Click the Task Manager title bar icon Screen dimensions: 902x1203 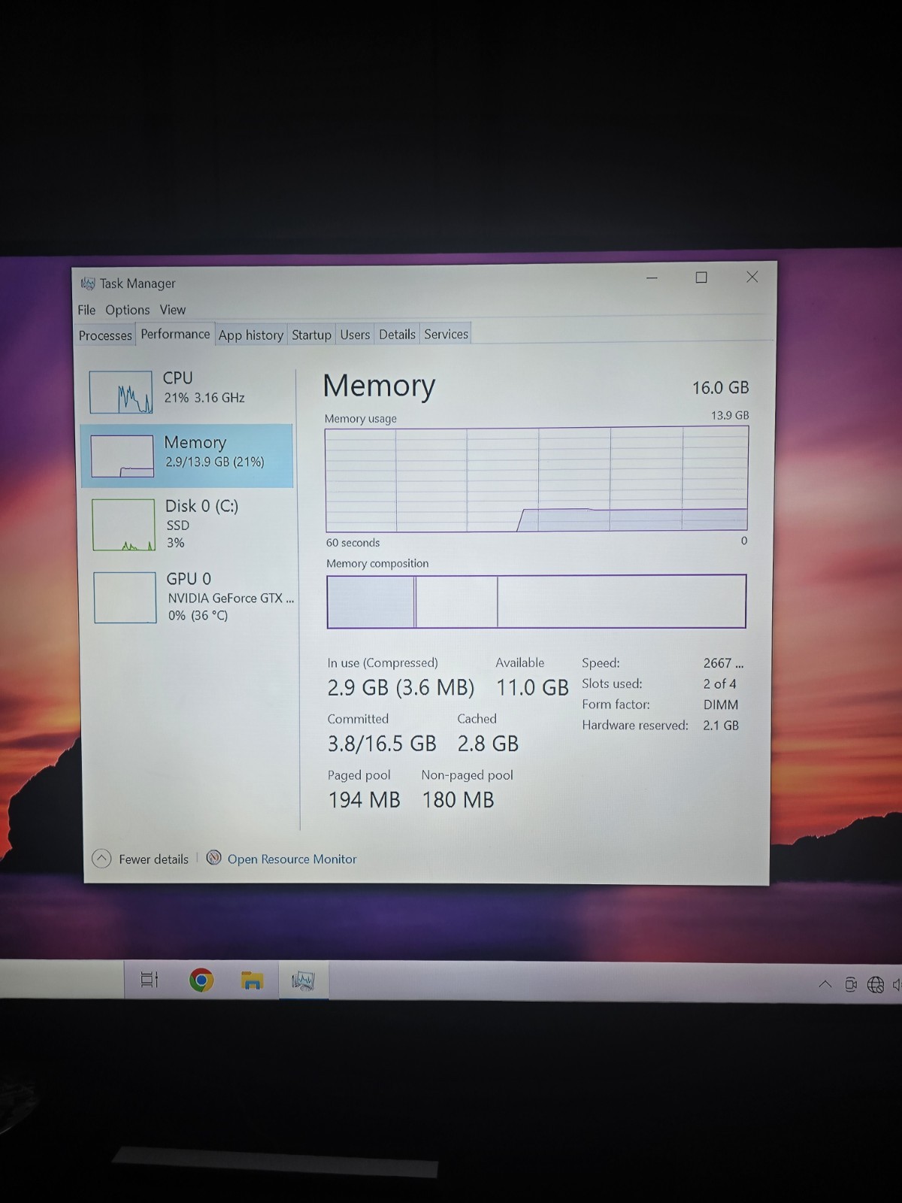[88, 283]
